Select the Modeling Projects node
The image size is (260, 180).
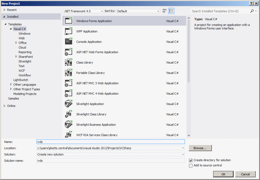tap(25, 94)
